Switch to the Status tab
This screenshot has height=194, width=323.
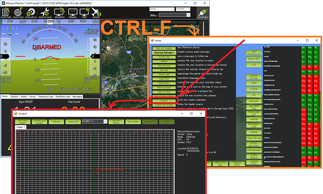24,97
